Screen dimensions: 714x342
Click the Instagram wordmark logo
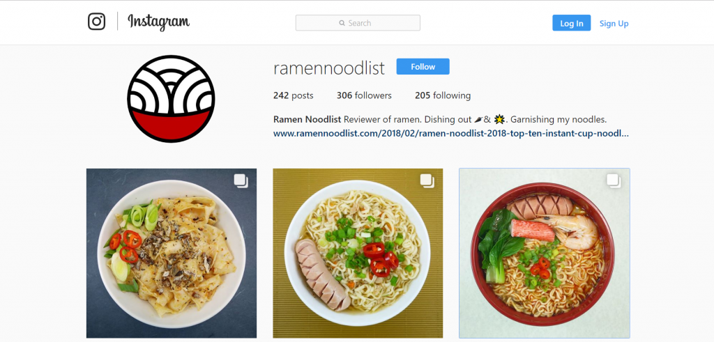pos(158,22)
